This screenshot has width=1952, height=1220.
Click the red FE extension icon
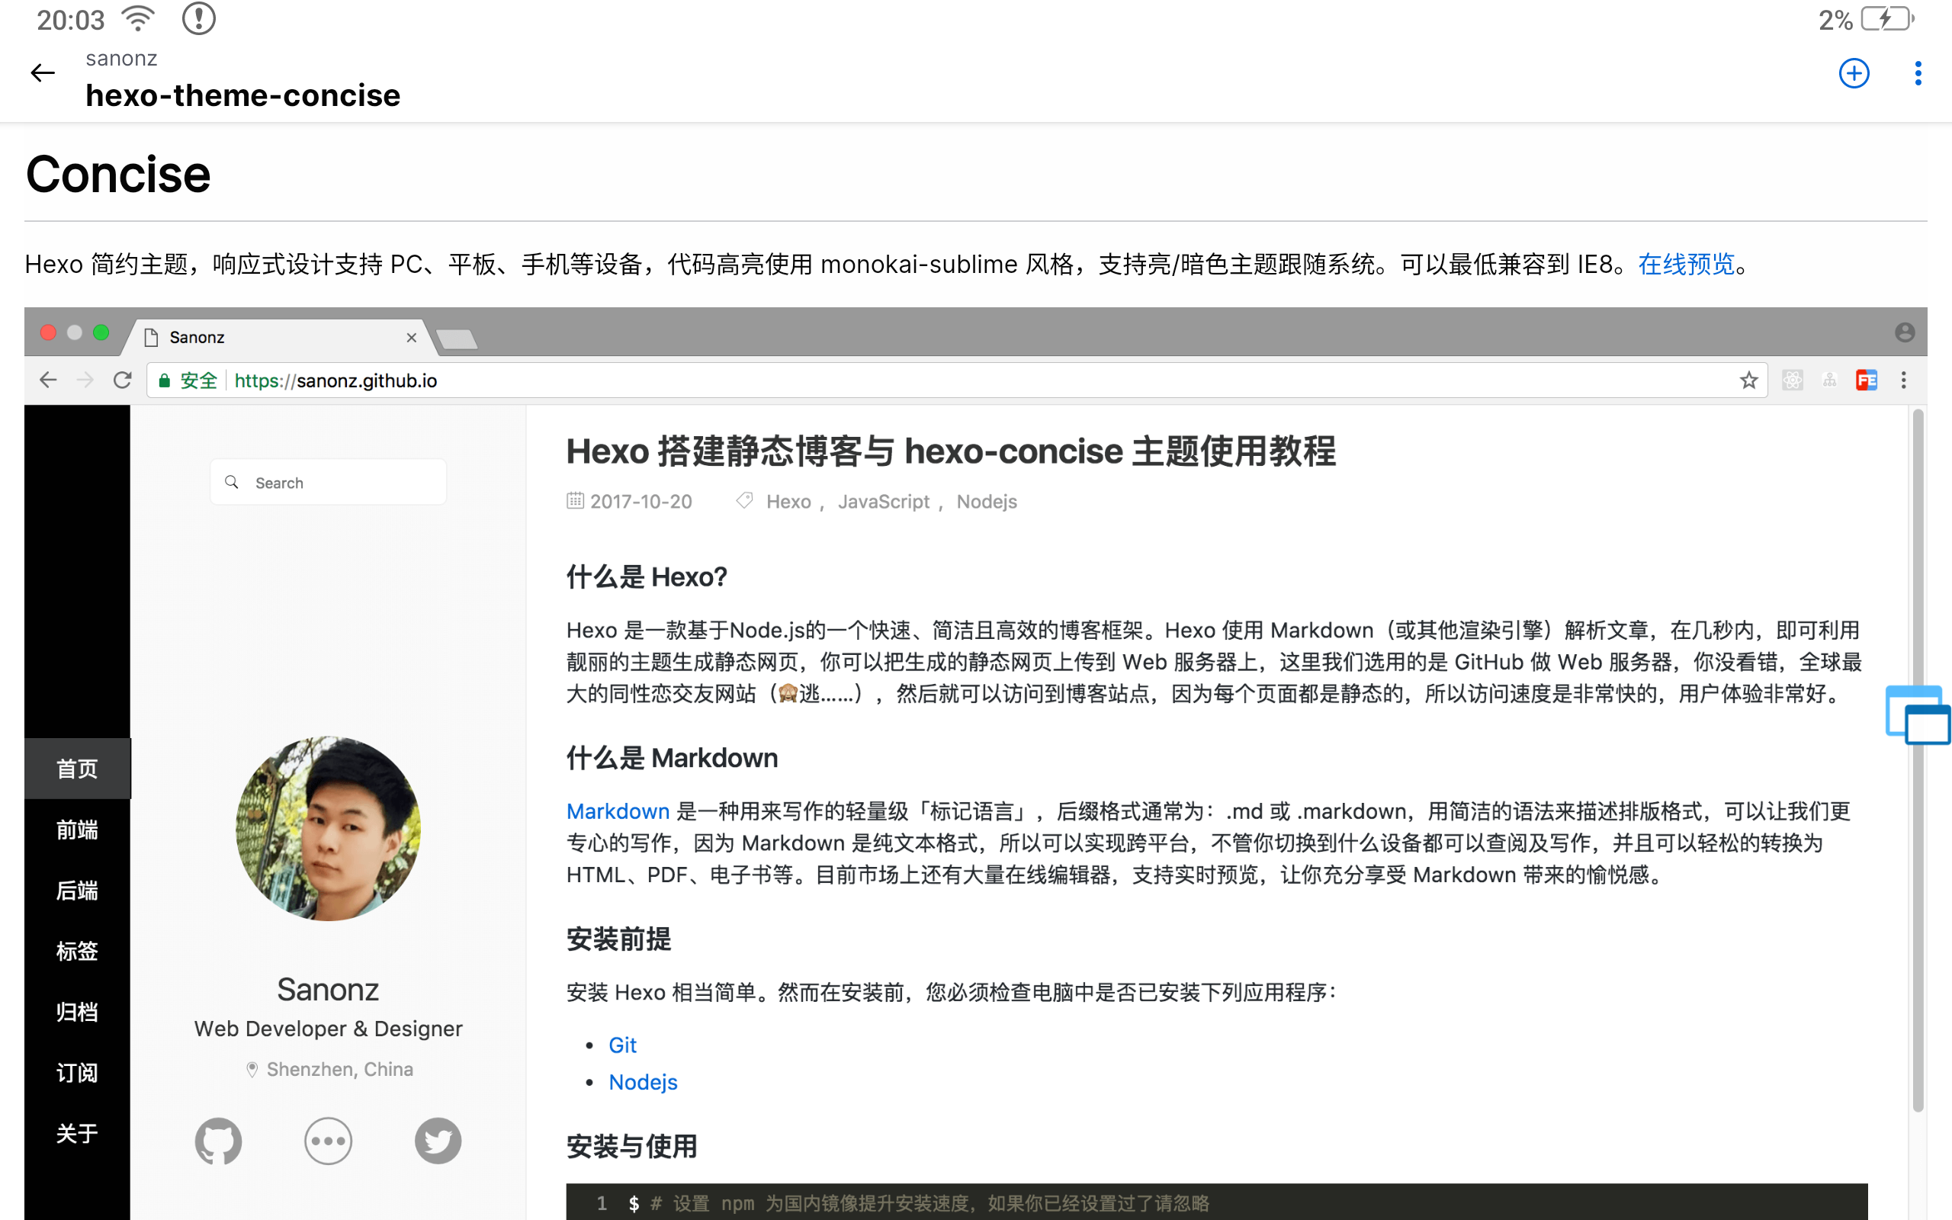coord(1867,380)
